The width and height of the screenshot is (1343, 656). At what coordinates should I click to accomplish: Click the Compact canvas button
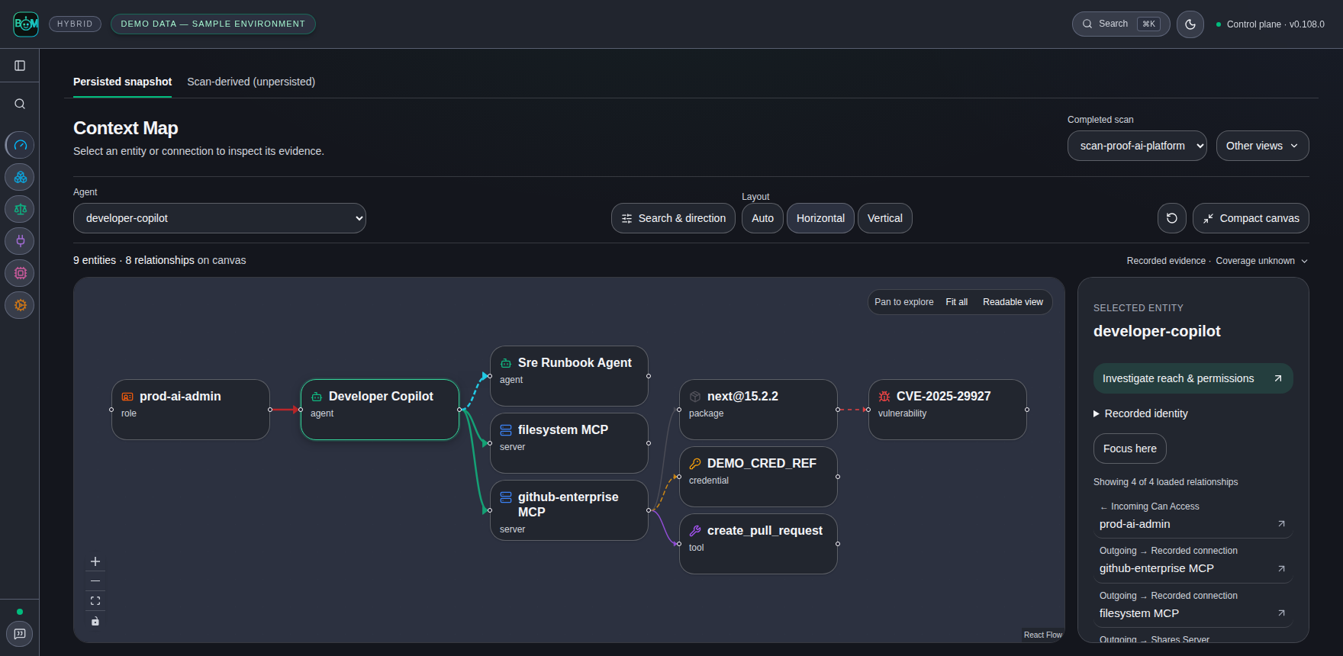pos(1251,218)
